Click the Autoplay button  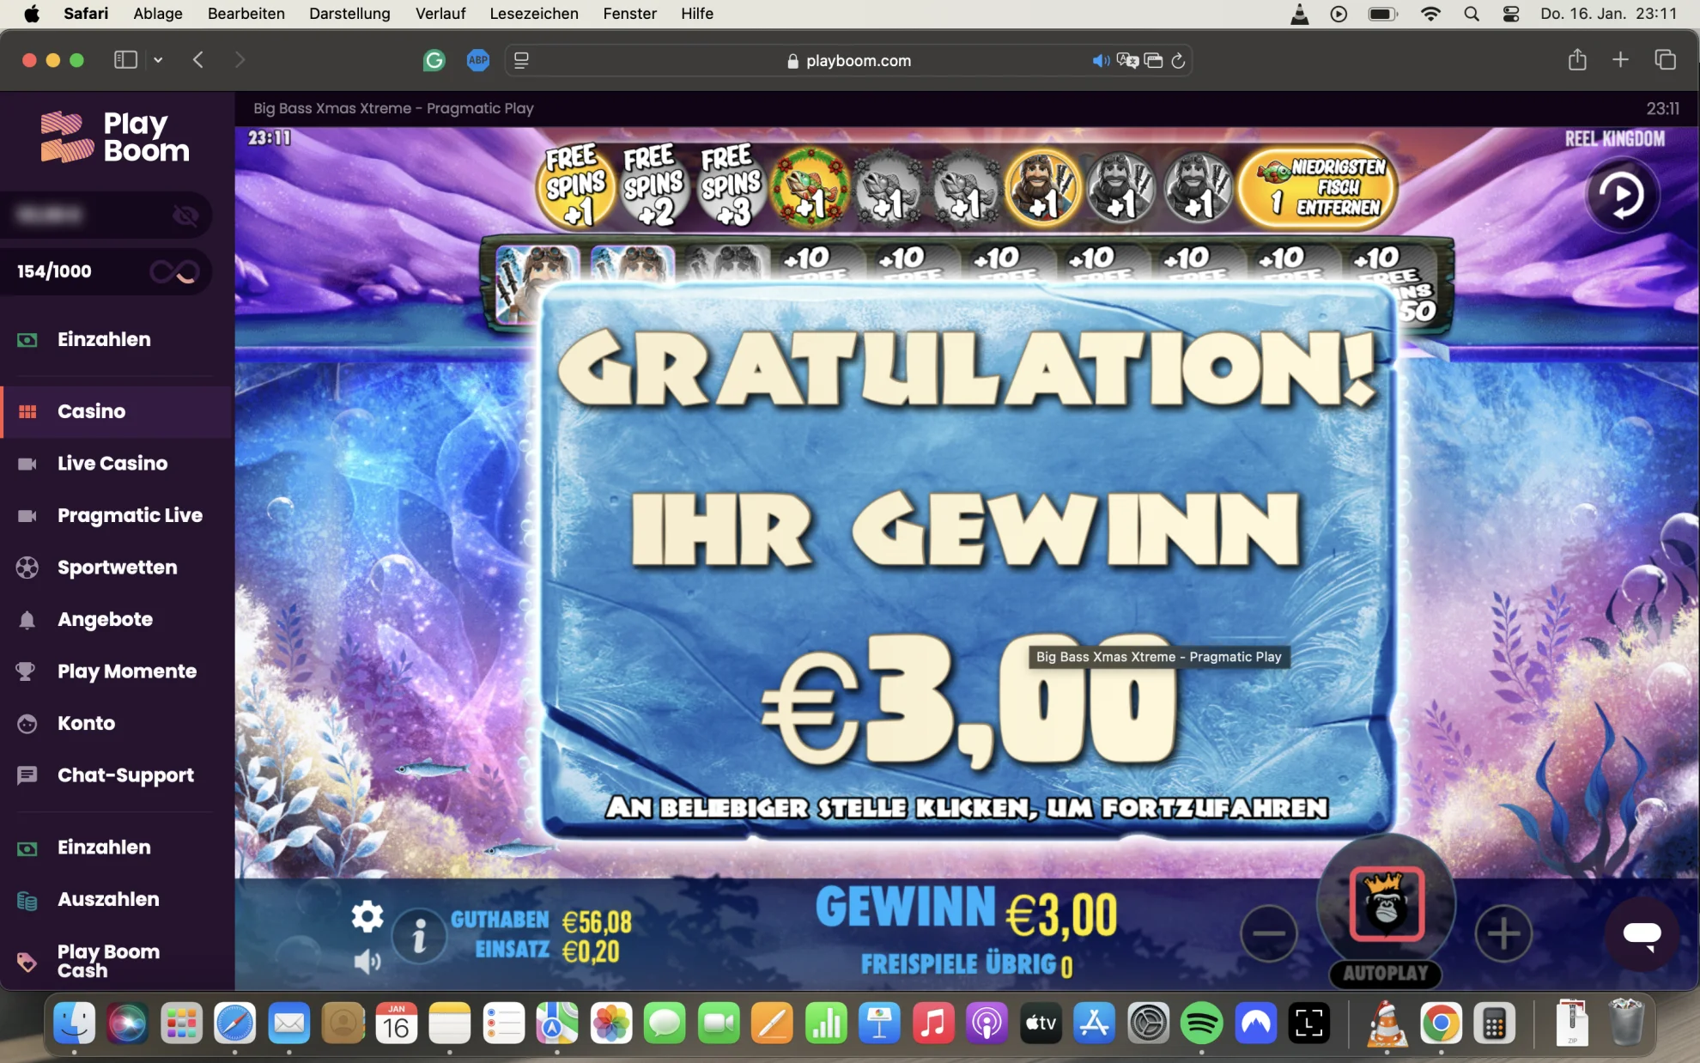click(x=1385, y=974)
